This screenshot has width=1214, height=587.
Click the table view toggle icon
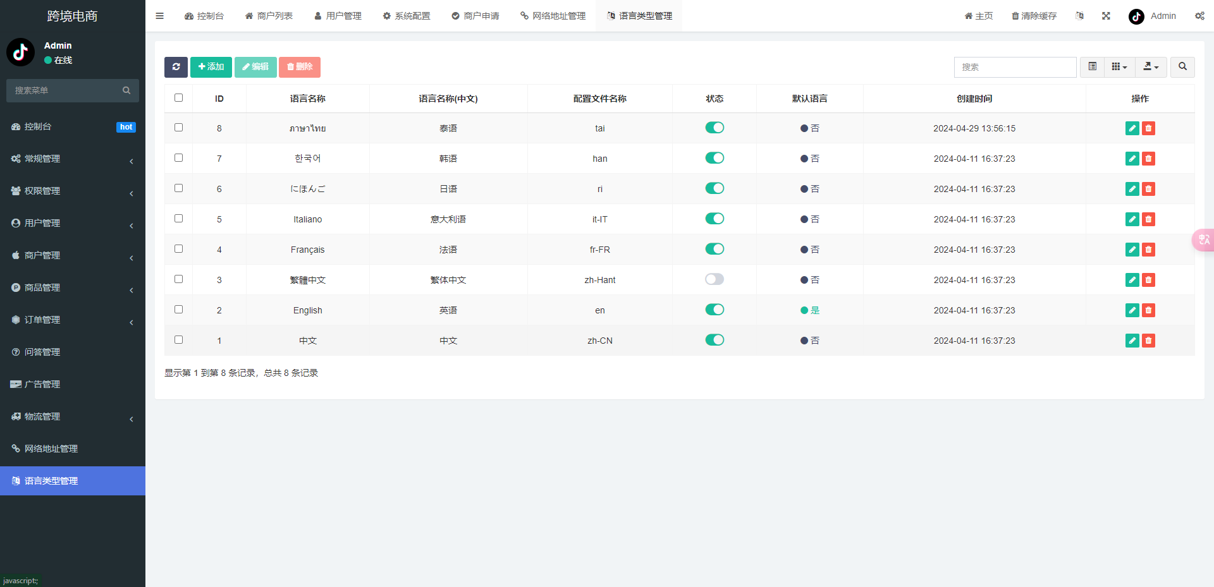pos(1092,67)
